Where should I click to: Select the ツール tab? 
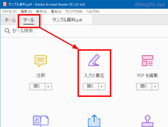(x=29, y=20)
